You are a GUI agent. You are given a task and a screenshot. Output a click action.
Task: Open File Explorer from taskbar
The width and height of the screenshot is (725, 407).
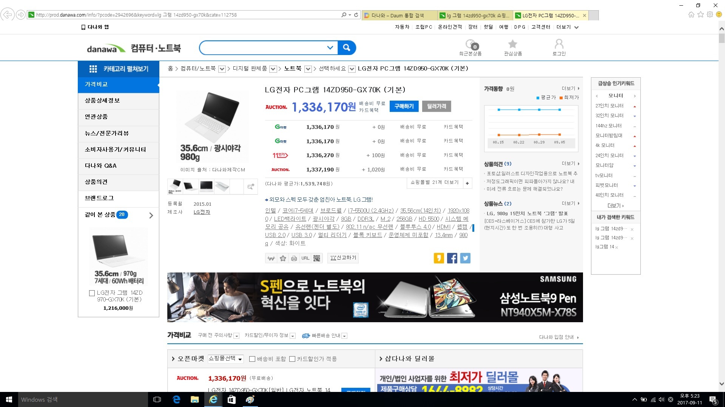coord(195,399)
